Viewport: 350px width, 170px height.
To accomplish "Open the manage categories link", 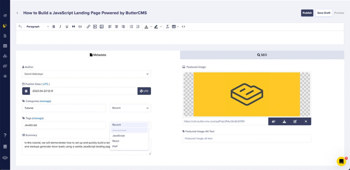I will coord(45,101).
